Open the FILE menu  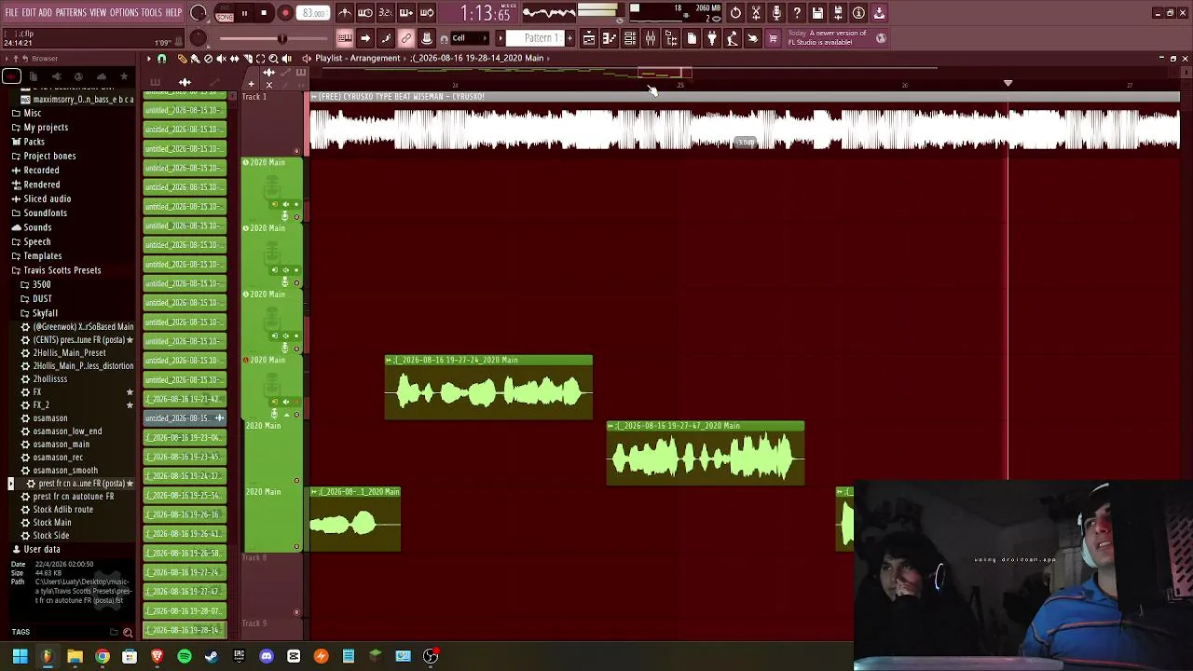click(x=11, y=13)
